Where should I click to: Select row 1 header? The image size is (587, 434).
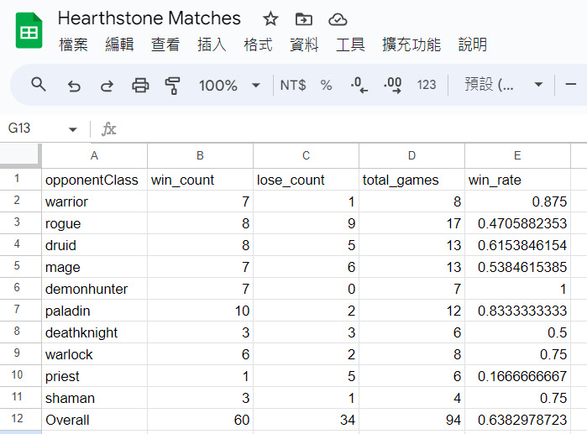(20, 179)
